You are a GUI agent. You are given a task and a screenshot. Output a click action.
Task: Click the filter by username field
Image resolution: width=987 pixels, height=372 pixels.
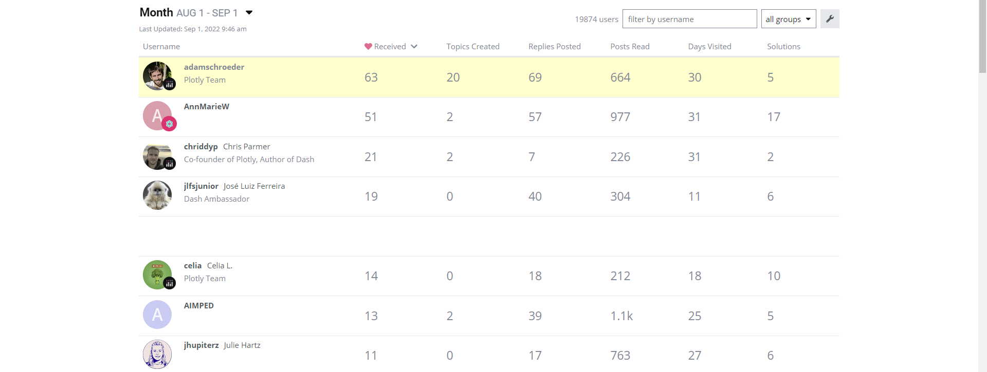click(x=689, y=19)
